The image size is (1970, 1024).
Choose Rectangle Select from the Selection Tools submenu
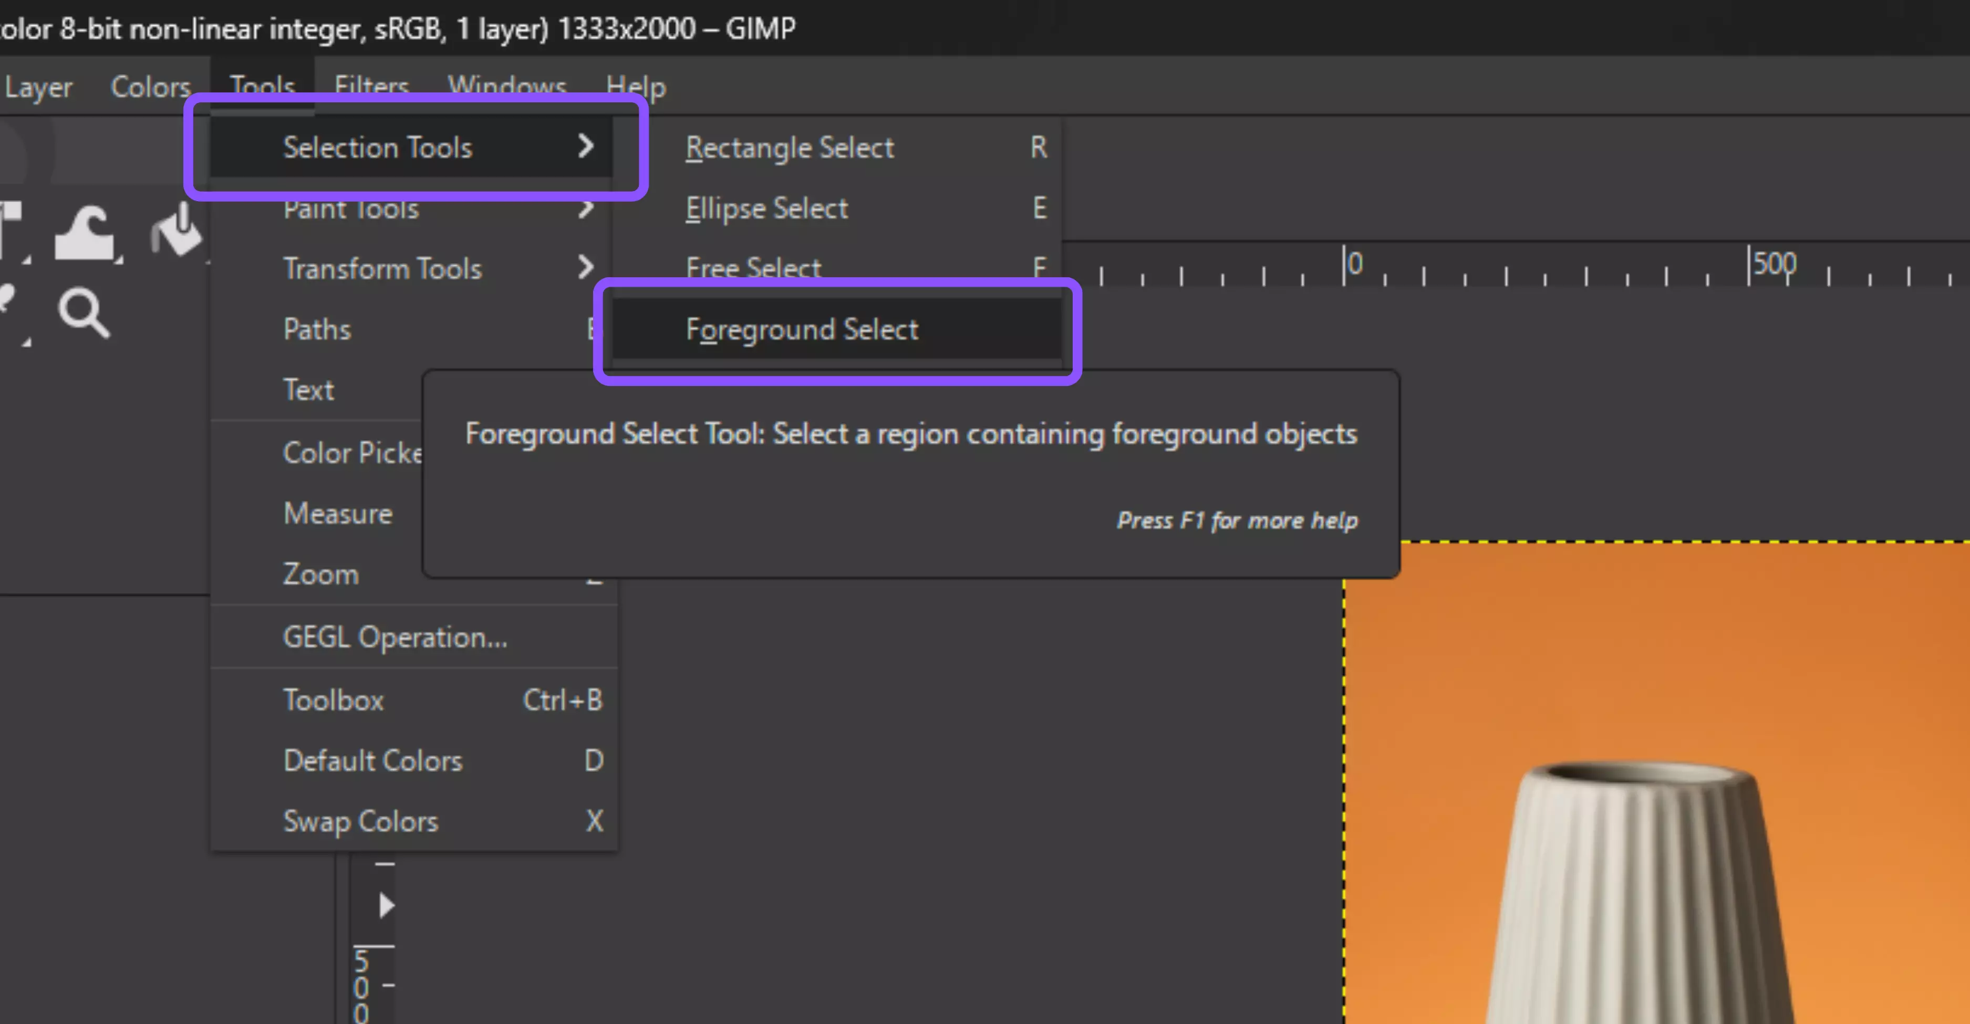pos(790,148)
